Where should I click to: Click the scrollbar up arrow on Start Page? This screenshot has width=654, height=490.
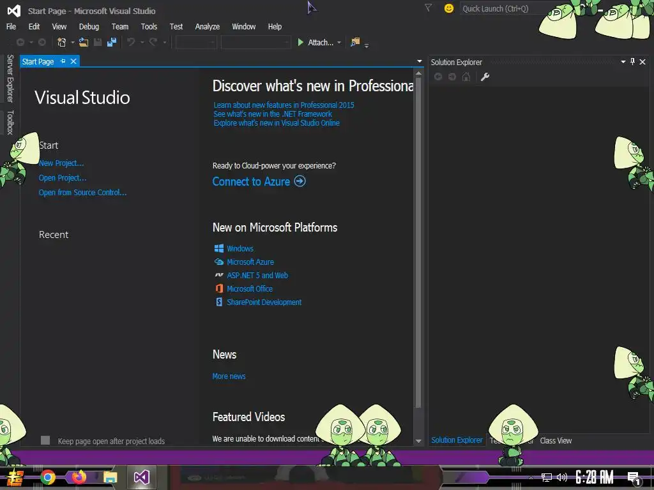(x=418, y=73)
